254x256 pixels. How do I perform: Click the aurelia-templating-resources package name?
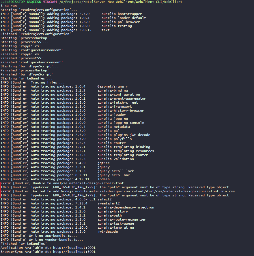pos(126,151)
